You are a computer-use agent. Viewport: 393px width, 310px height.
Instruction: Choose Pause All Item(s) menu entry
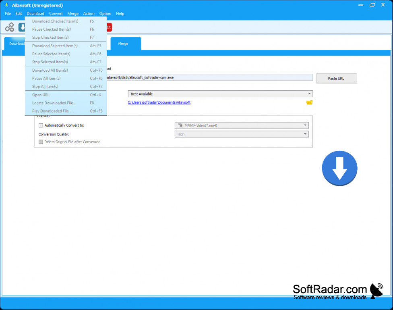66,79
